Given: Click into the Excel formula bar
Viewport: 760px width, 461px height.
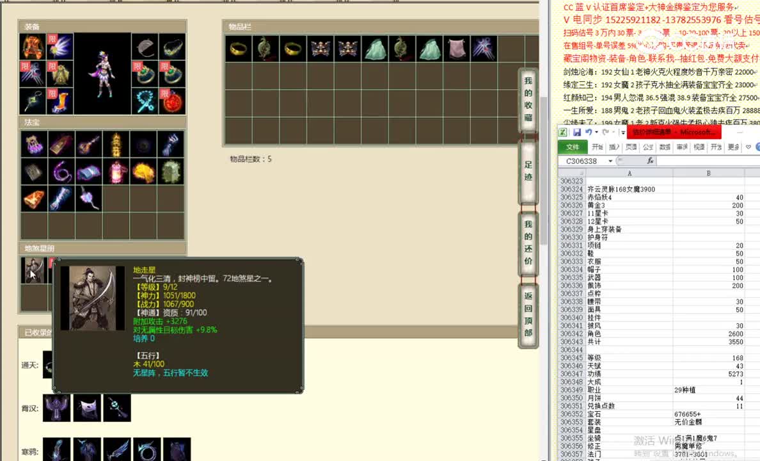Looking at the screenshot, I should (x=708, y=161).
